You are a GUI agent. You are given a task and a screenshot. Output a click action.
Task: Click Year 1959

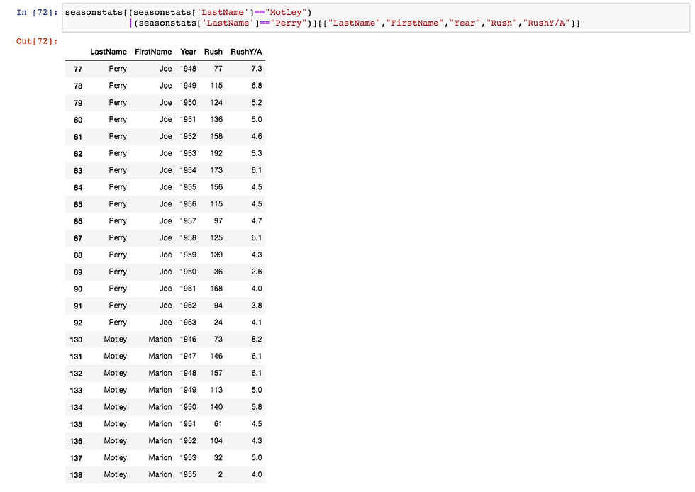[x=188, y=255]
